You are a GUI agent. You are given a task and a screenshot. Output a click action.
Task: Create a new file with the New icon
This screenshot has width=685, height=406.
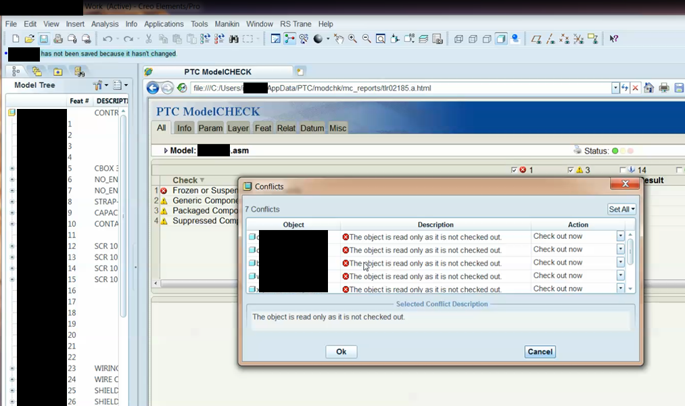[x=16, y=39]
